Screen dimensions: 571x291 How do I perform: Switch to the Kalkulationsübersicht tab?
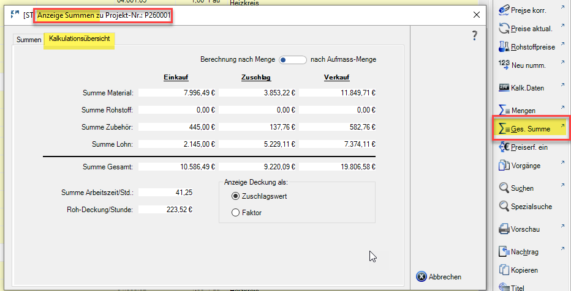click(80, 39)
